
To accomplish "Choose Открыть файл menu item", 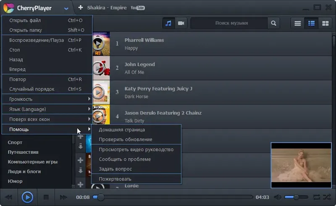I will pyautogui.click(x=47, y=20).
